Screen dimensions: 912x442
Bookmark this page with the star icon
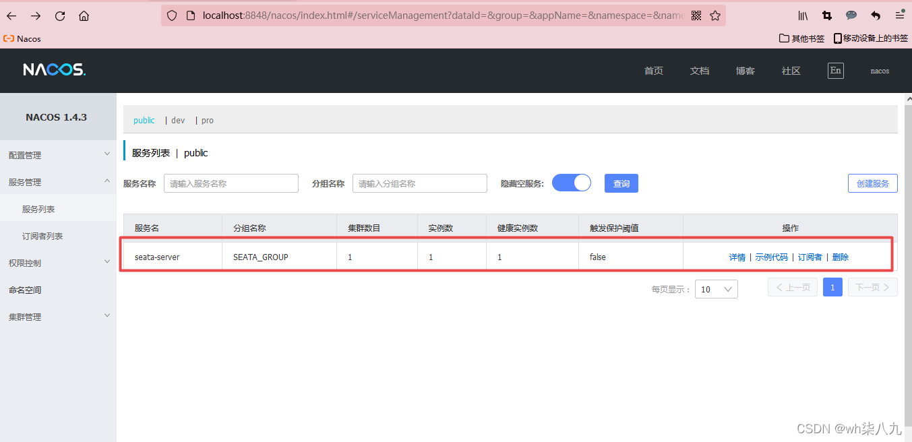tap(715, 15)
